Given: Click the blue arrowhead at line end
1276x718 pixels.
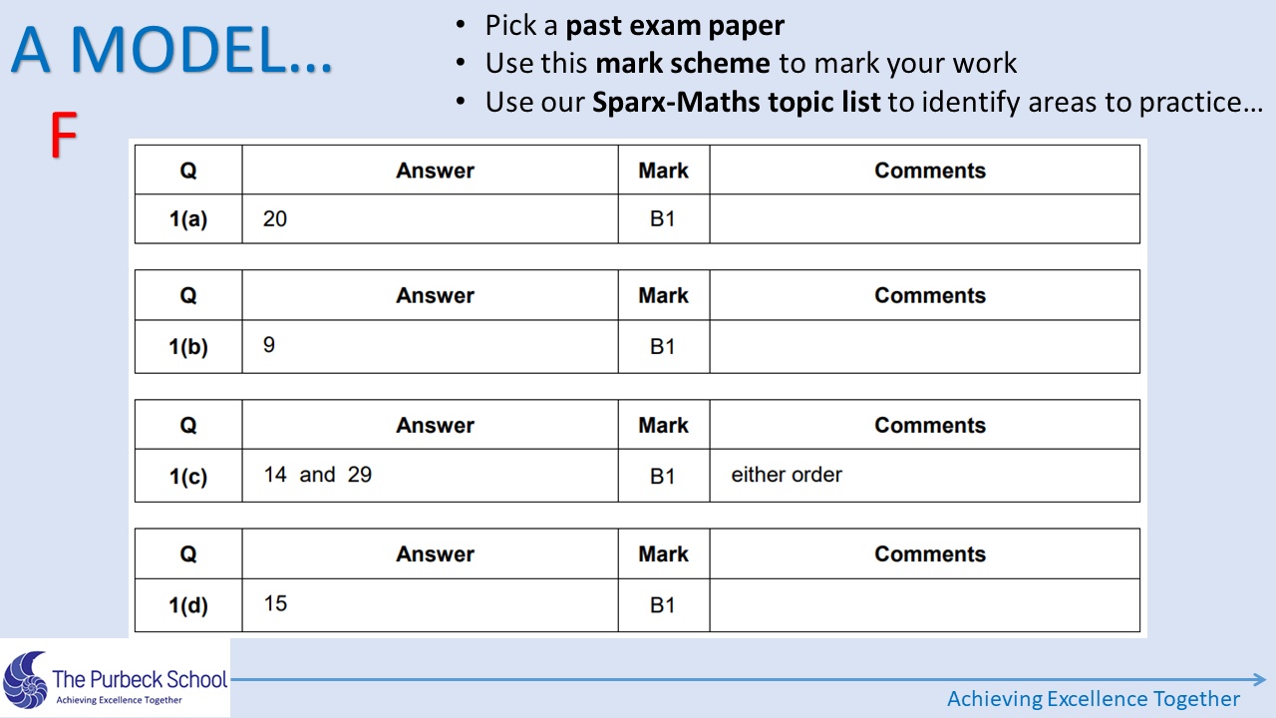Looking at the screenshot, I should point(1259,680).
